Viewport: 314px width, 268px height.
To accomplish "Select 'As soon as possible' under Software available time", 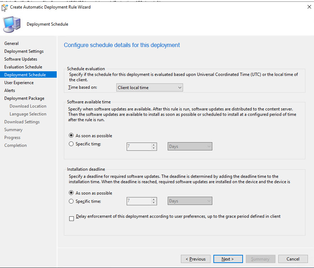I will click(71, 136).
